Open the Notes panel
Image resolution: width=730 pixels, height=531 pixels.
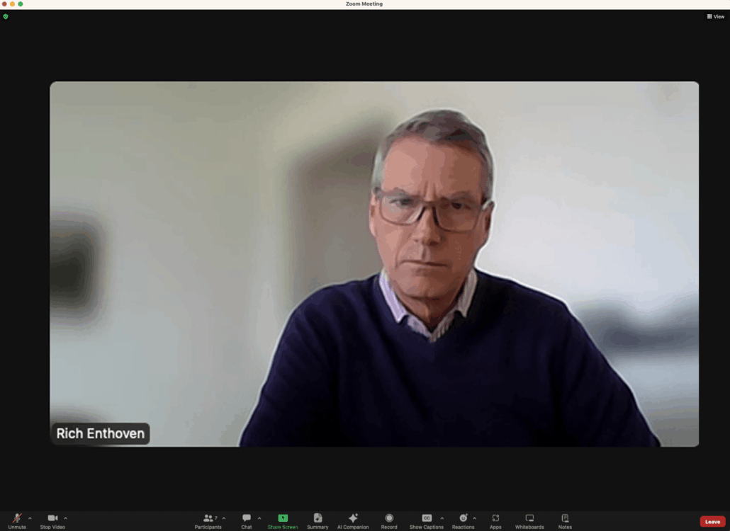565,520
